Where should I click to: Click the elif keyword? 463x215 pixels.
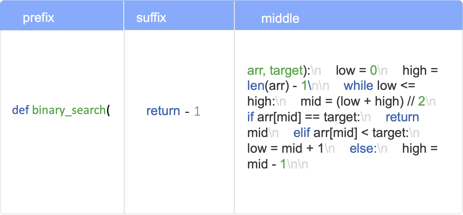coord(302,133)
